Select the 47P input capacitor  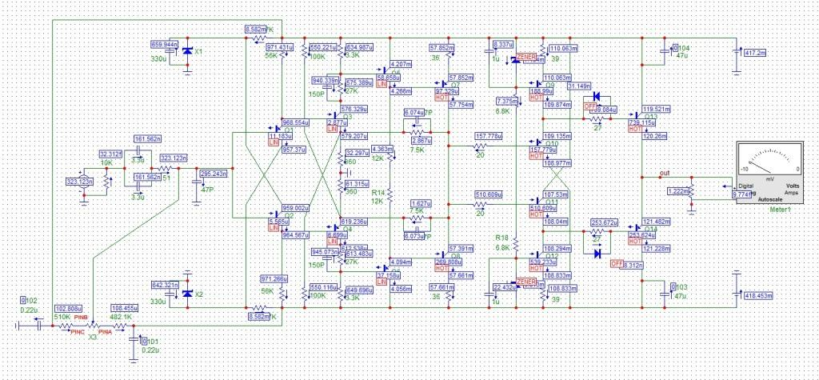pos(197,182)
